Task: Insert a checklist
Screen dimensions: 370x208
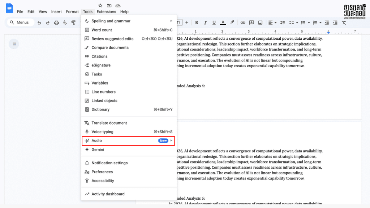Action: [292, 23]
